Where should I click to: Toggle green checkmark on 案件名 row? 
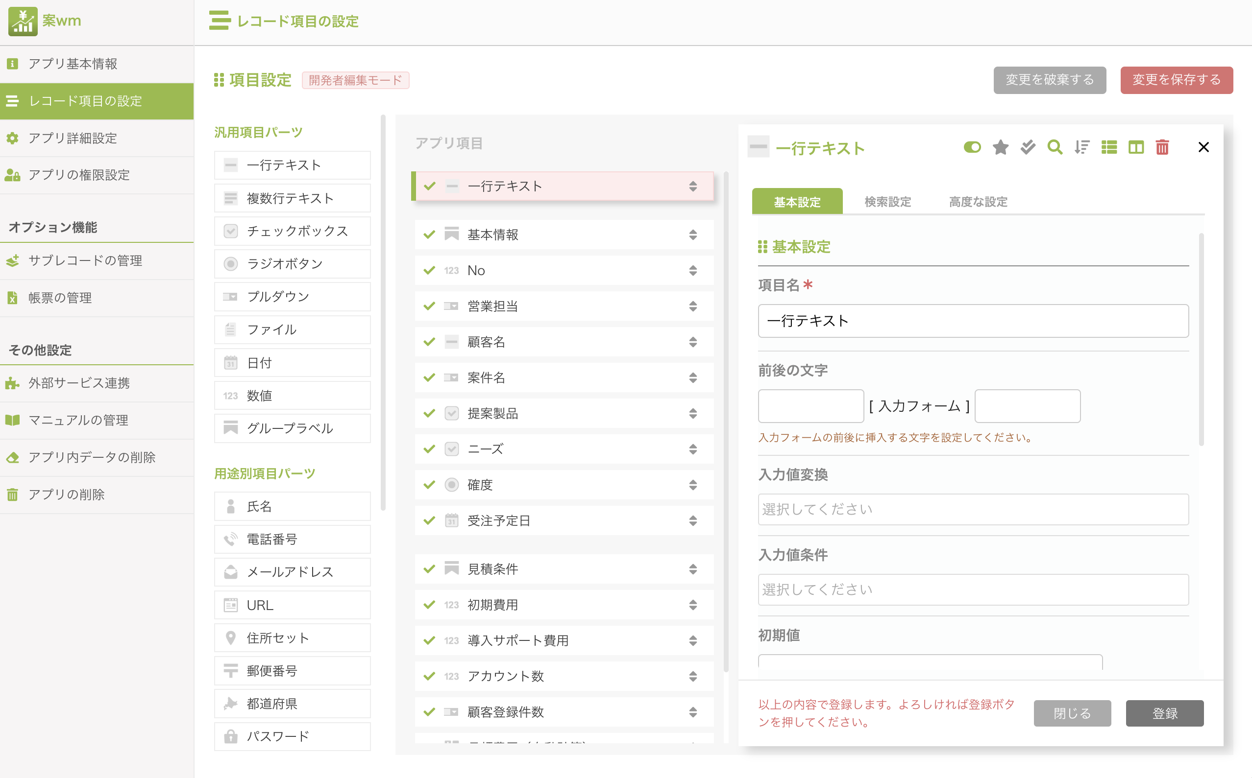point(429,378)
